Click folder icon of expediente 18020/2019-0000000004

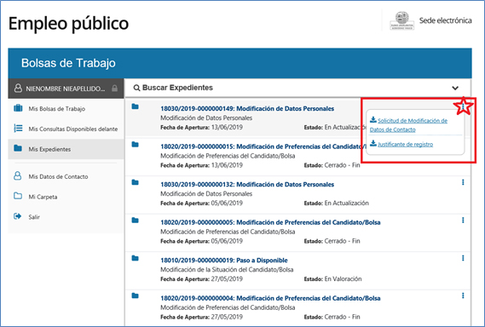pyautogui.click(x=136, y=295)
